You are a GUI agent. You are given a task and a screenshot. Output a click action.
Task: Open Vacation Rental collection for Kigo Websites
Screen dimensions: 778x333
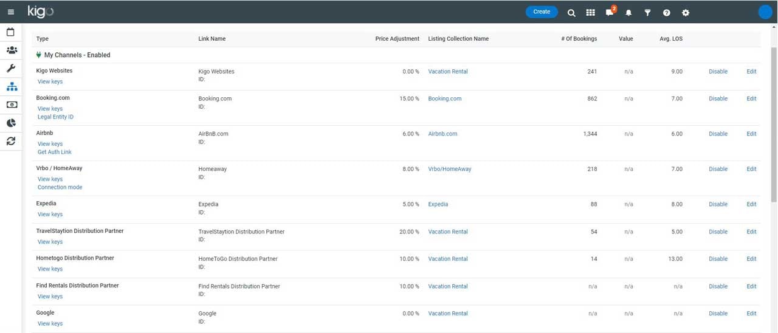[x=448, y=71]
